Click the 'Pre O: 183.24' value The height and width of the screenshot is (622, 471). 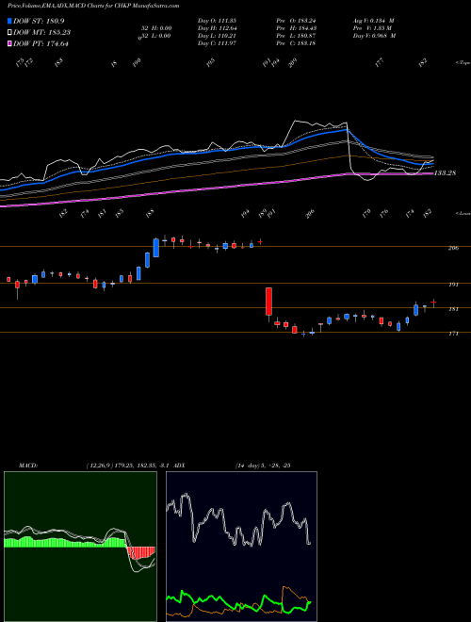point(296,21)
